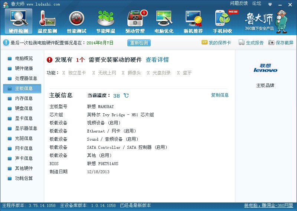Click the 生成报告 printer icon
The image size is (297, 211).
pyautogui.click(x=242, y=43)
